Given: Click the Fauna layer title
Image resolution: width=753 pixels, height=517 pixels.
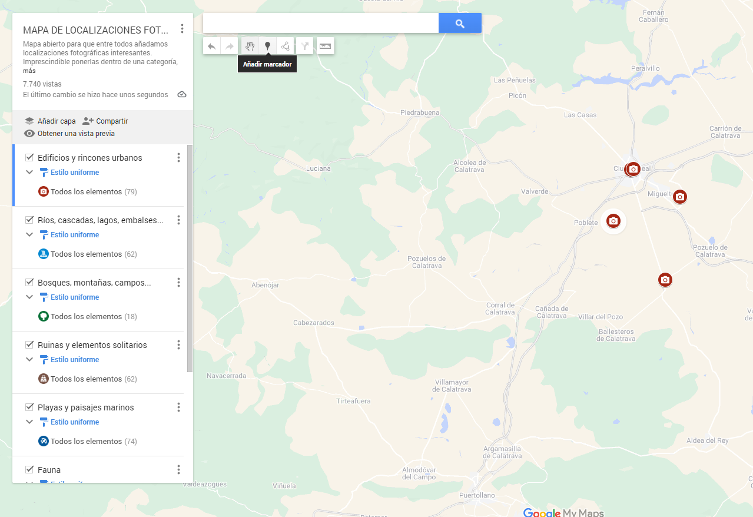Looking at the screenshot, I should pos(49,470).
